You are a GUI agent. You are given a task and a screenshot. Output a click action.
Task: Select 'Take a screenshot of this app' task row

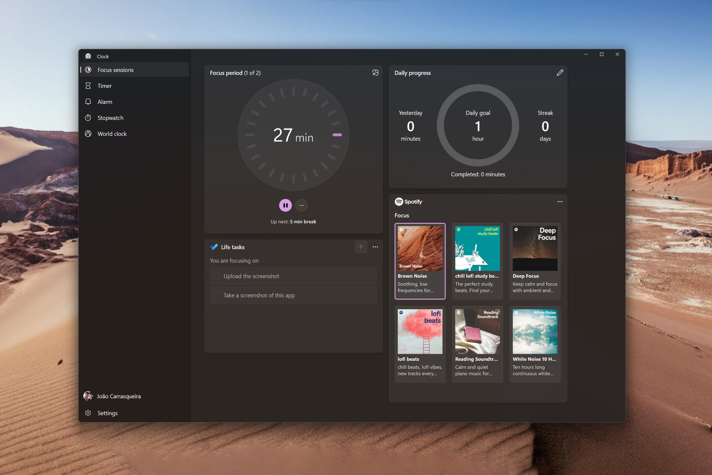pyautogui.click(x=293, y=295)
